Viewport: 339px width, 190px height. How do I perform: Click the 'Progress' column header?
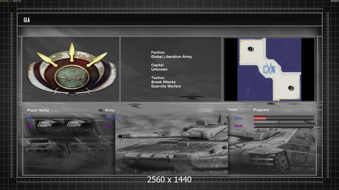pos(261,110)
